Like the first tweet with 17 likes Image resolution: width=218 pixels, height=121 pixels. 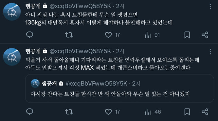pos(108,35)
